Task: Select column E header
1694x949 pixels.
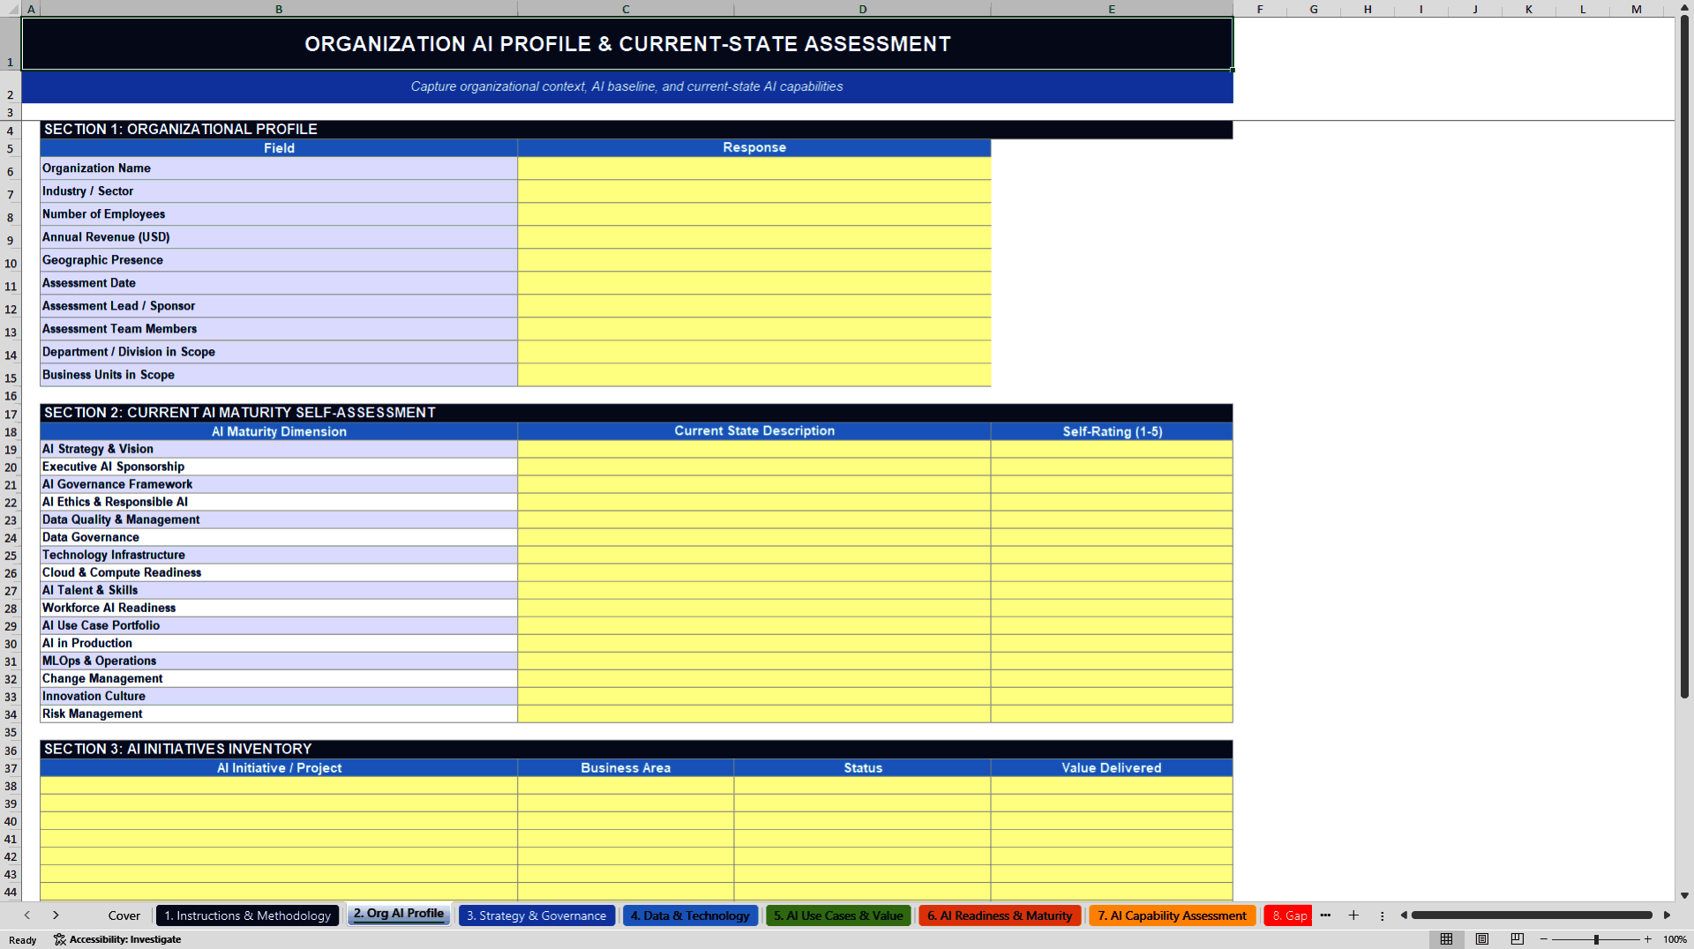Action: (x=1112, y=9)
